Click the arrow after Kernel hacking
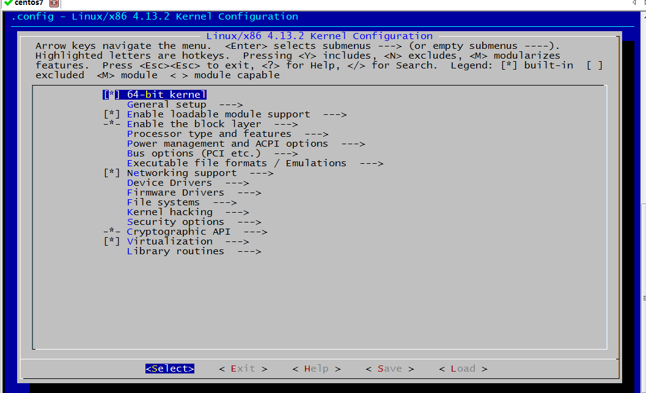 click(x=237, y=212)
